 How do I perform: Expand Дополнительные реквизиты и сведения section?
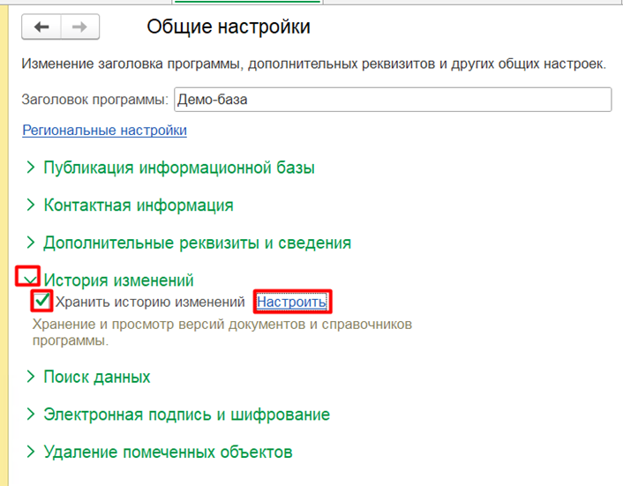click(188, 243)
